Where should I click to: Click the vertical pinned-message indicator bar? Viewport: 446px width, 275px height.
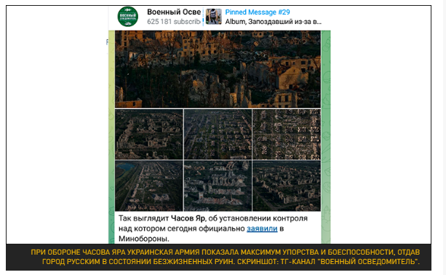point(203,17)
